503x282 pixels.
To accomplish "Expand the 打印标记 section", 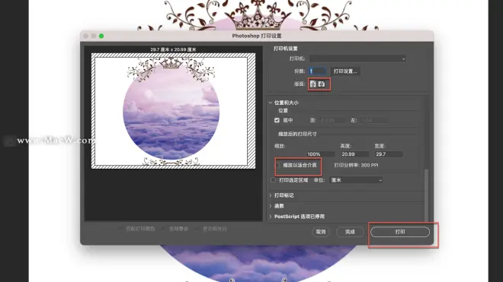I will click(x=271, y=195).
